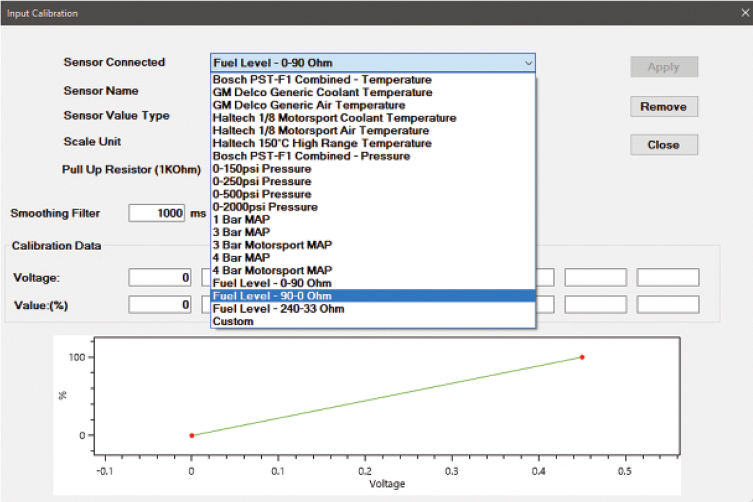The height and width of the screenshot is (502, 753).
Task: Click the second-to-last Value (%) field
Action: point(595,305)
